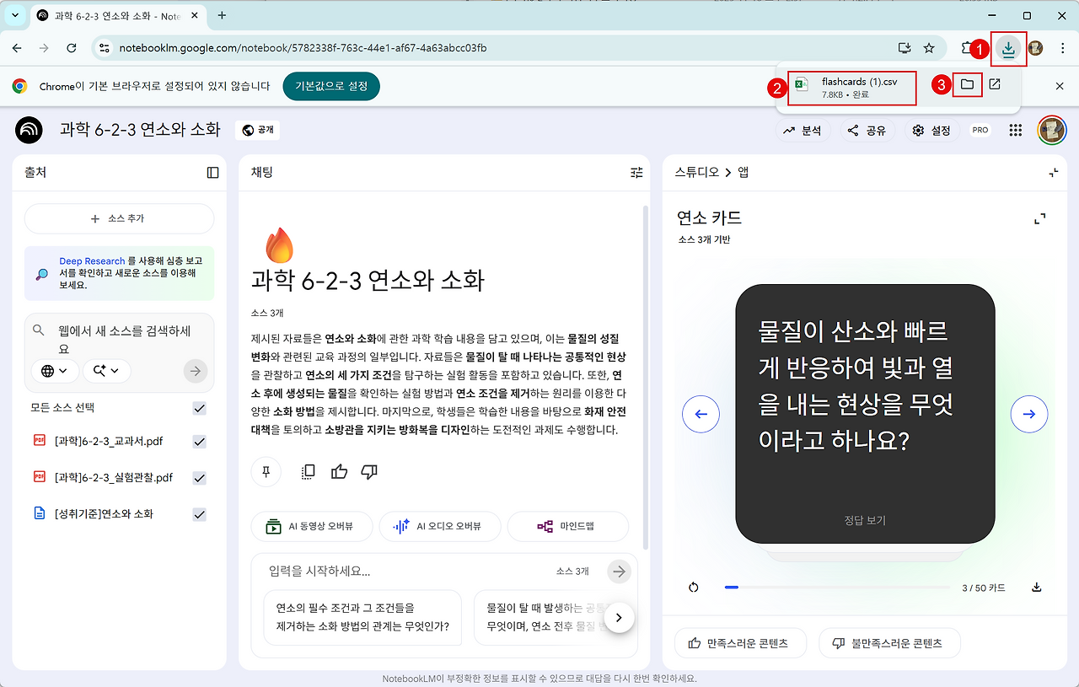Open the Google account avatar in NotebookLM header

tap(1052, 130)
